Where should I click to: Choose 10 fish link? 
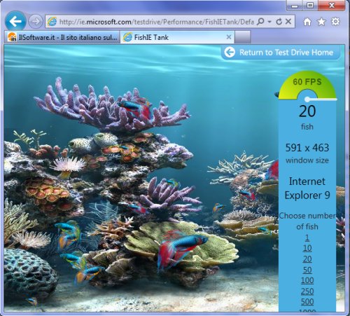coord(307,248)
